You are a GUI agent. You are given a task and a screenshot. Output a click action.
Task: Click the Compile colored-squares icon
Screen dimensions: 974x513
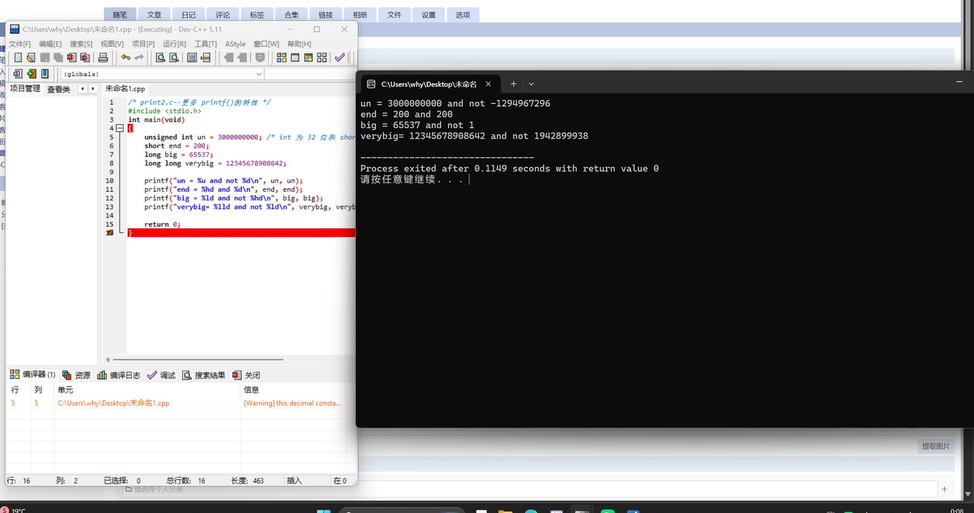(281, 58)
